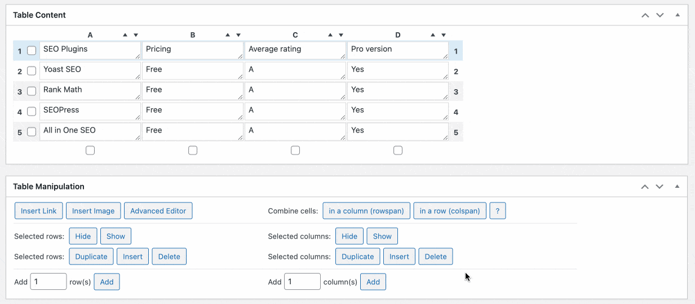Click the Insert Image button

pyautogui.click(x=94, y=211)
